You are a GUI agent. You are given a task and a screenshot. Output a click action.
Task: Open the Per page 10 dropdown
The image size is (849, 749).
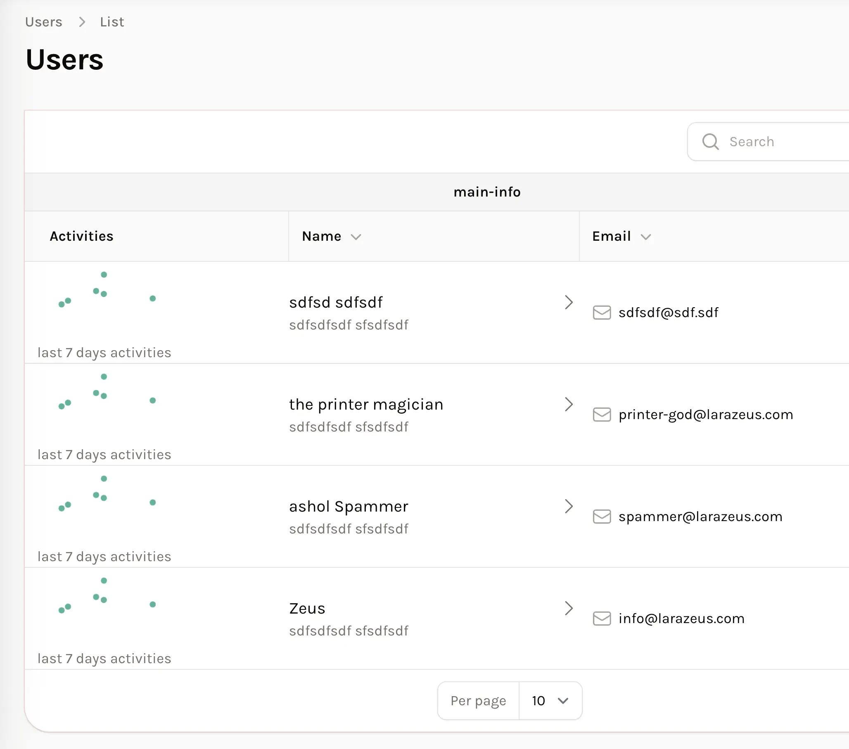(550, 701)
